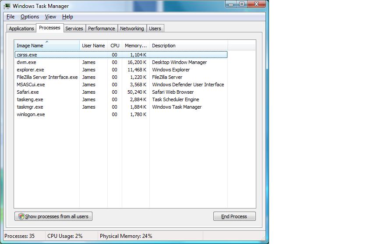The image size is (368, 244).
Task: Click the shield icon on Show processes button
Action: point(21,216)
